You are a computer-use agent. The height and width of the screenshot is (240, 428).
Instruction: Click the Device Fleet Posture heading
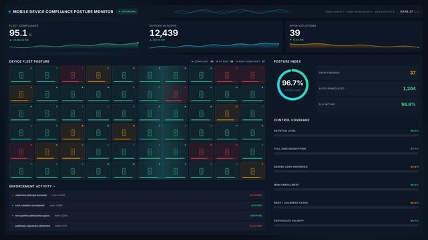click(29, 61)
